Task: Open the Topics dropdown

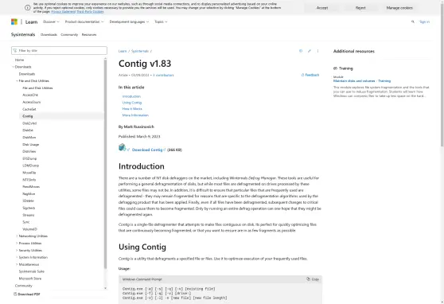Action: [x=161, y=21]
